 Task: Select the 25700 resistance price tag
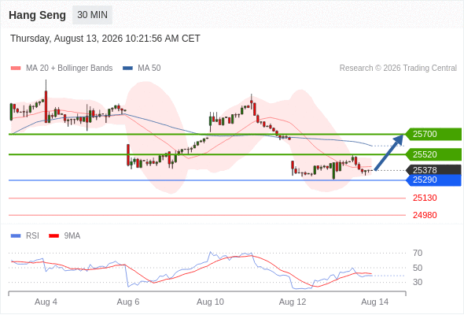tap(434, 134)
